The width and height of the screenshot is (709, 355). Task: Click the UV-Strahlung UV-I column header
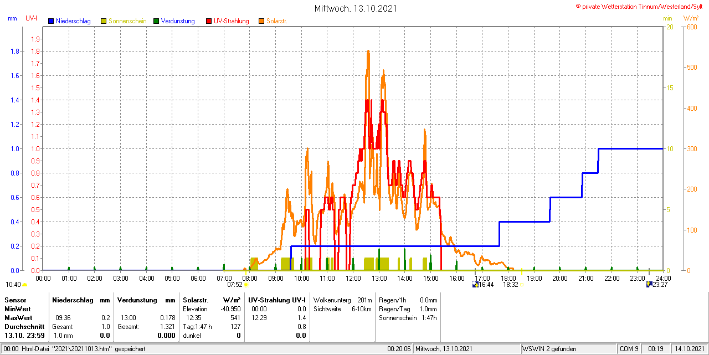coord(277,300)
